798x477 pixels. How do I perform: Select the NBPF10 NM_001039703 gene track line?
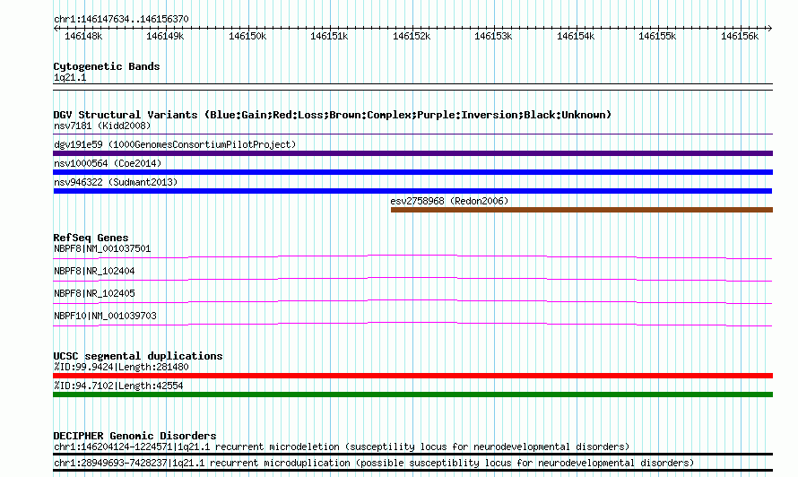point(412,324)
